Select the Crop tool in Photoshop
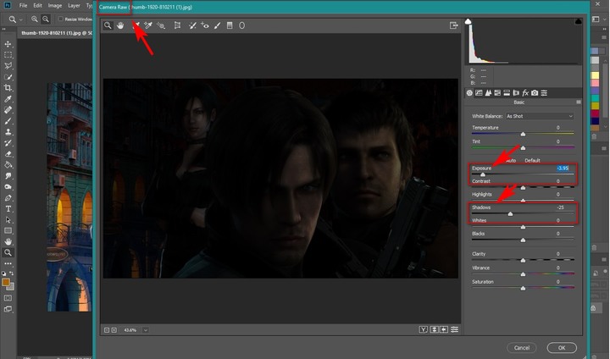Screen dimensions: 610x359 coord(8,88)
